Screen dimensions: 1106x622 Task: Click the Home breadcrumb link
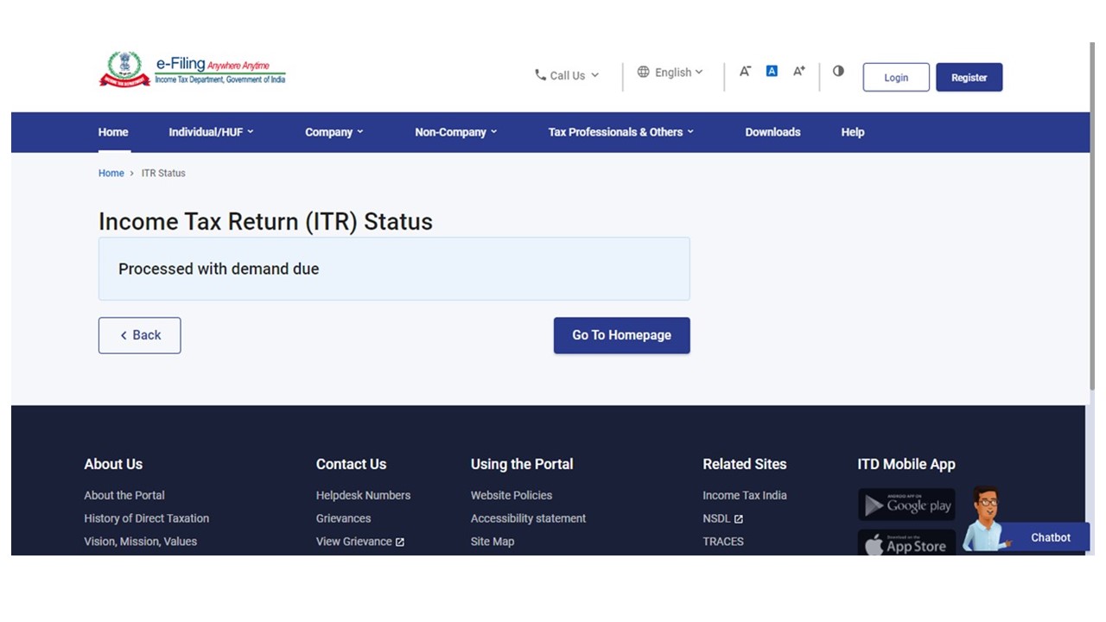point(111,173)
